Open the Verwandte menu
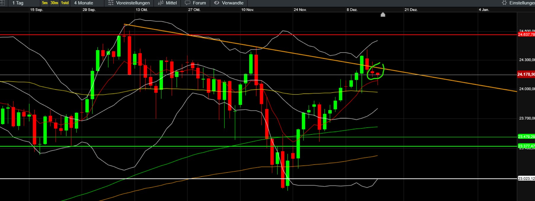This screenshot has height=201, width=535. coord(232,3)
